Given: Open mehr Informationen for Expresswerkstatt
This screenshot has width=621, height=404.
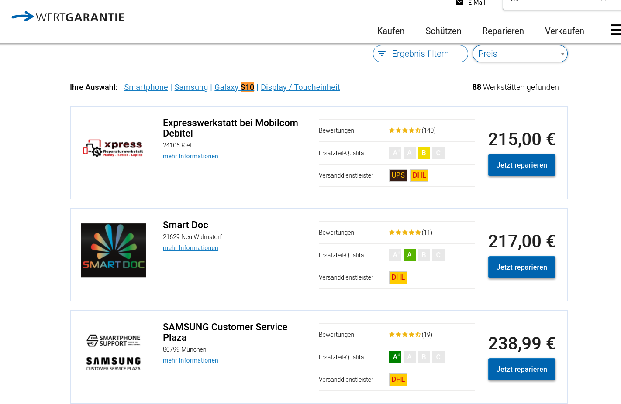Looking at the screenshot, I should point(190,156).
